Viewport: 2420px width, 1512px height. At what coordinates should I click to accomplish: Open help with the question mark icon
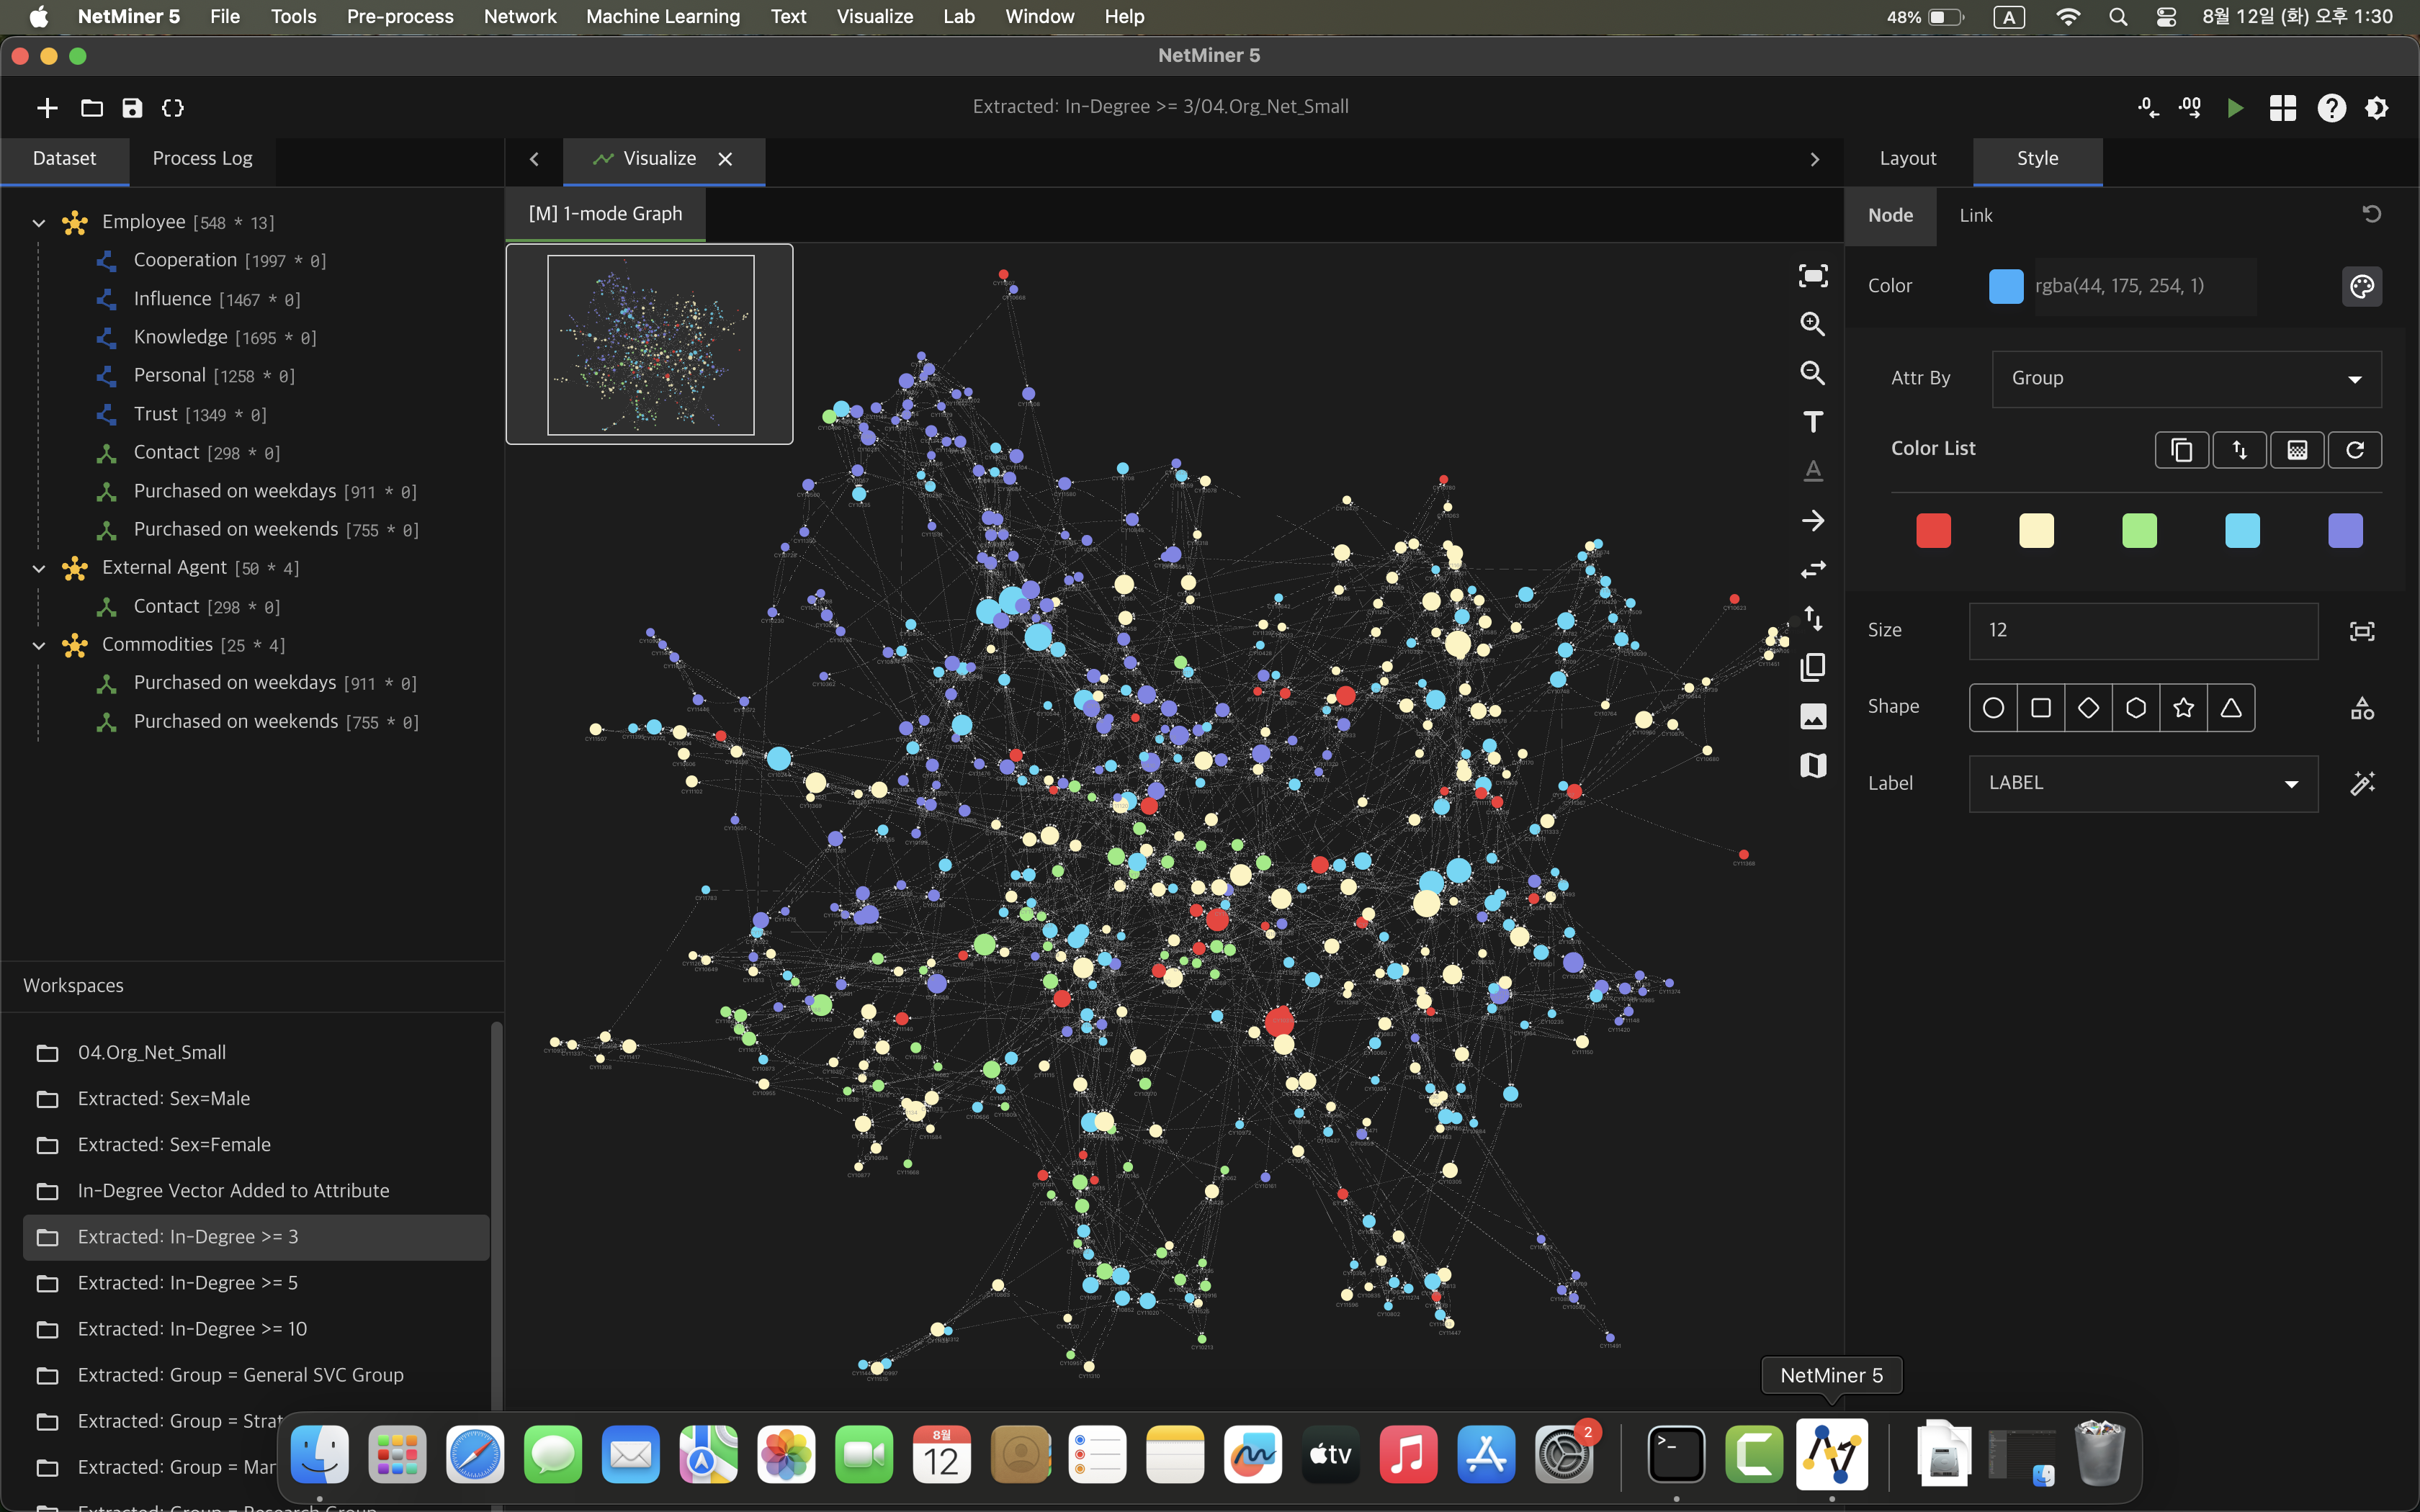2332,108
